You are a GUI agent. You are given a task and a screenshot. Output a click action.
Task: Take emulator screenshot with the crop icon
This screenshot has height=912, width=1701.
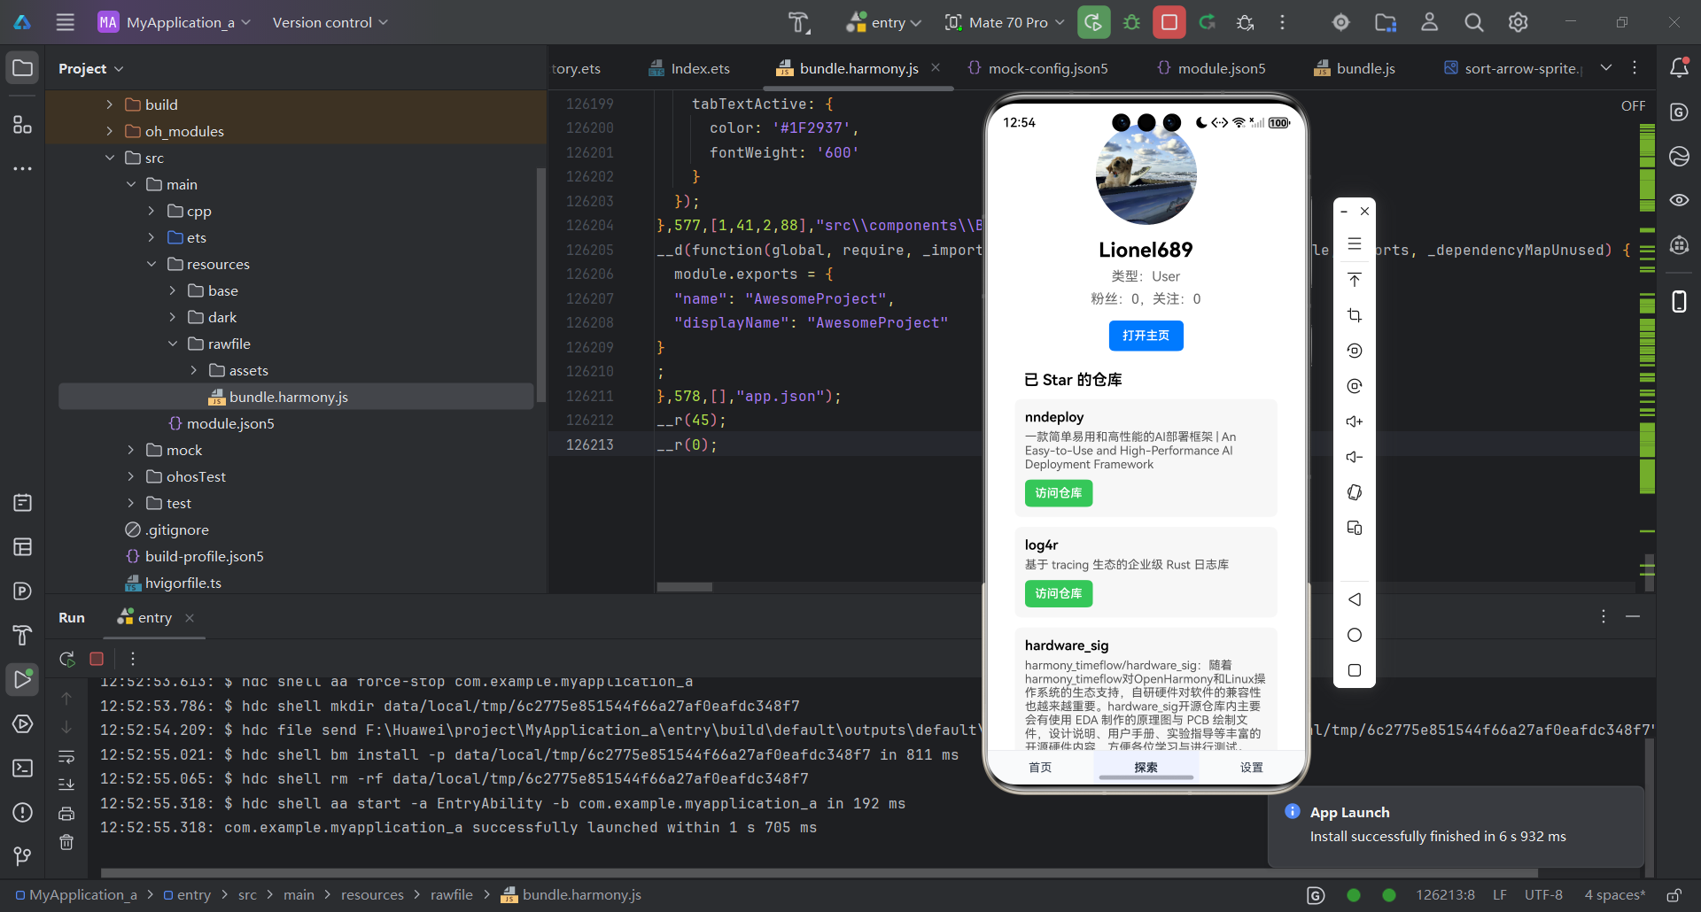point(1355,314)
